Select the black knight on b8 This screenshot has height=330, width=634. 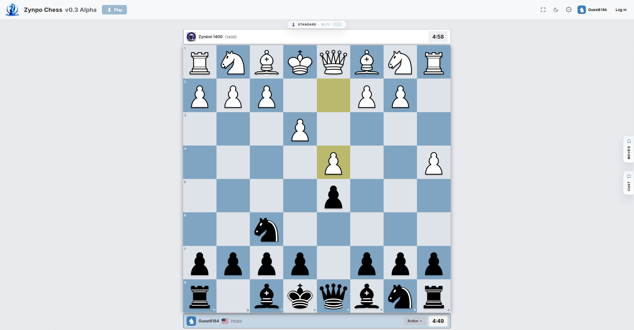click(x=400, y=296)
